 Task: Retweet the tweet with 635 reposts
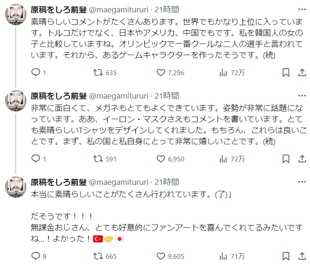coord(98,73)
